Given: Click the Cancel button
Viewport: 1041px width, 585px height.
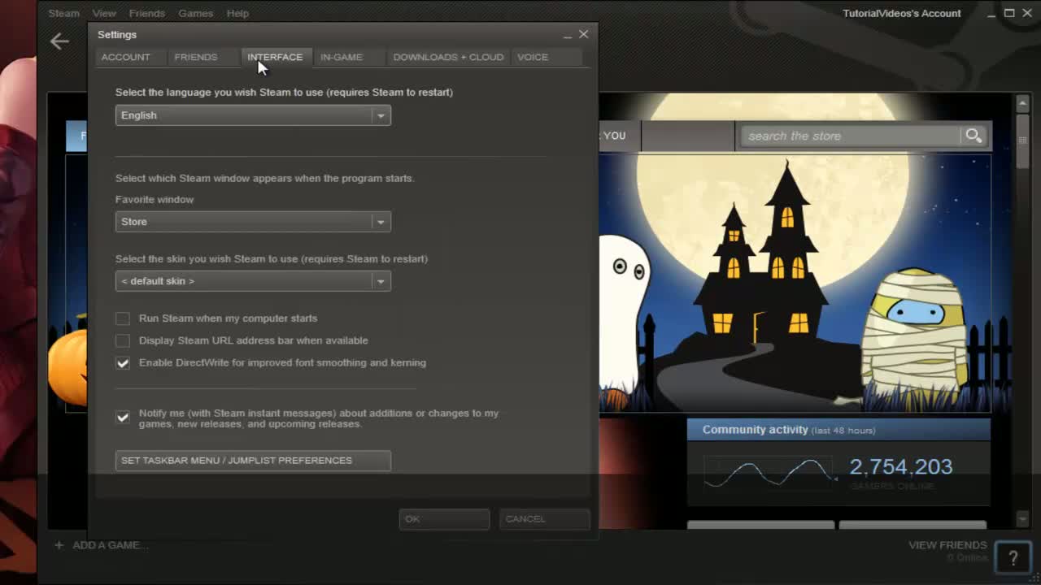Looking at the screenshot, I should click(x=544, y=519).
